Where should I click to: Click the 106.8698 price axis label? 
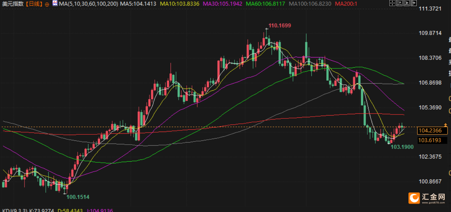[430, 83]
